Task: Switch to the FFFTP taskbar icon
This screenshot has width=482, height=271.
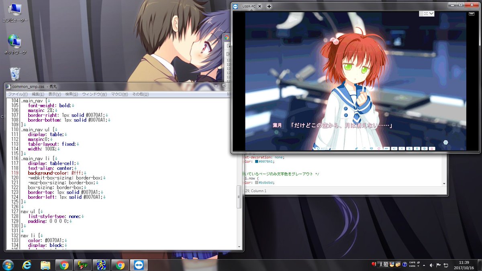Action: (83, 265)
